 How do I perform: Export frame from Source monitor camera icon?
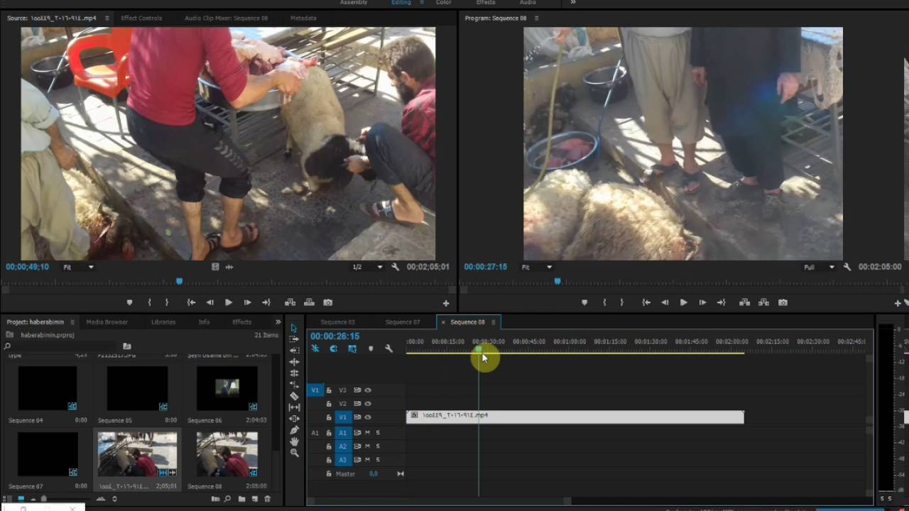[327, 302]
